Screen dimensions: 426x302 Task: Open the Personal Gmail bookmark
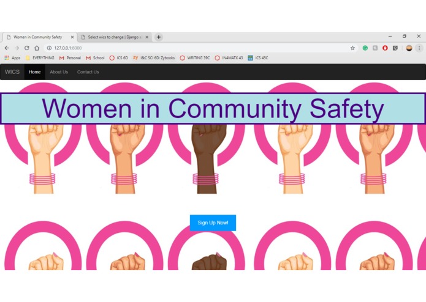click(x=70, y=57)
